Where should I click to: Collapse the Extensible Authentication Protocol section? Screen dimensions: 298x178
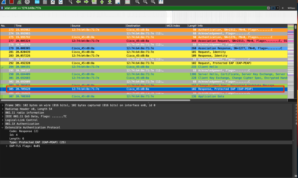pos(3,127)
